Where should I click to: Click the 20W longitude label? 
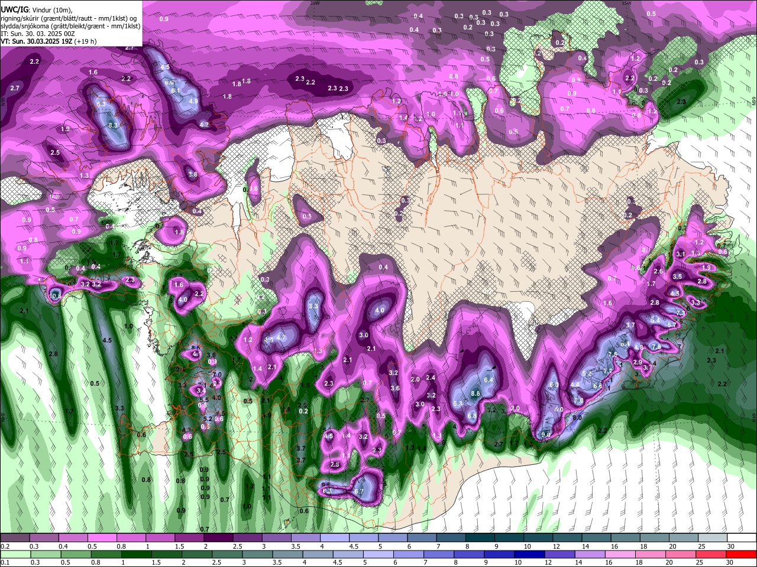[x=315, y=3]
